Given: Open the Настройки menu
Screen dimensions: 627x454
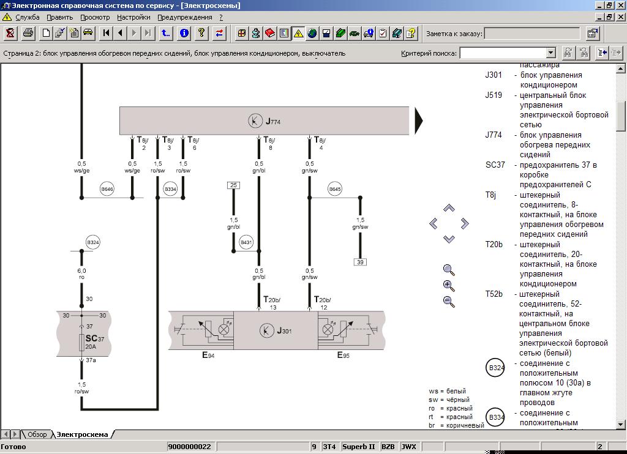Looking at the screenshot, I should click(133, 17).
